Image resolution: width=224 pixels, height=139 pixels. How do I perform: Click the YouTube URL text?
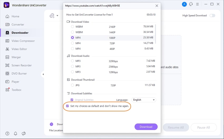[92, 6]
